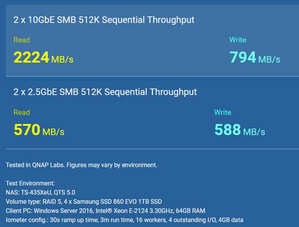Click the NAS TS-435XeU QTS 5.0 line
299x227 pixels.
coord(41,192)
